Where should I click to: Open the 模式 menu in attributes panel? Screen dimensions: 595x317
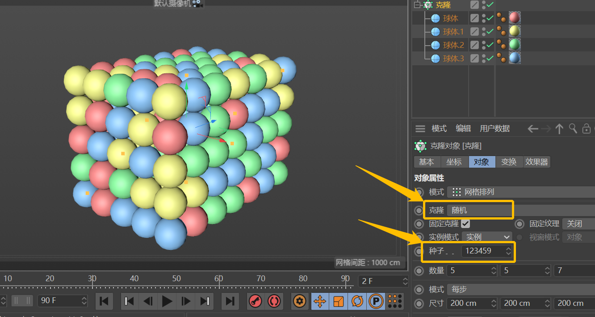[439, 129]
